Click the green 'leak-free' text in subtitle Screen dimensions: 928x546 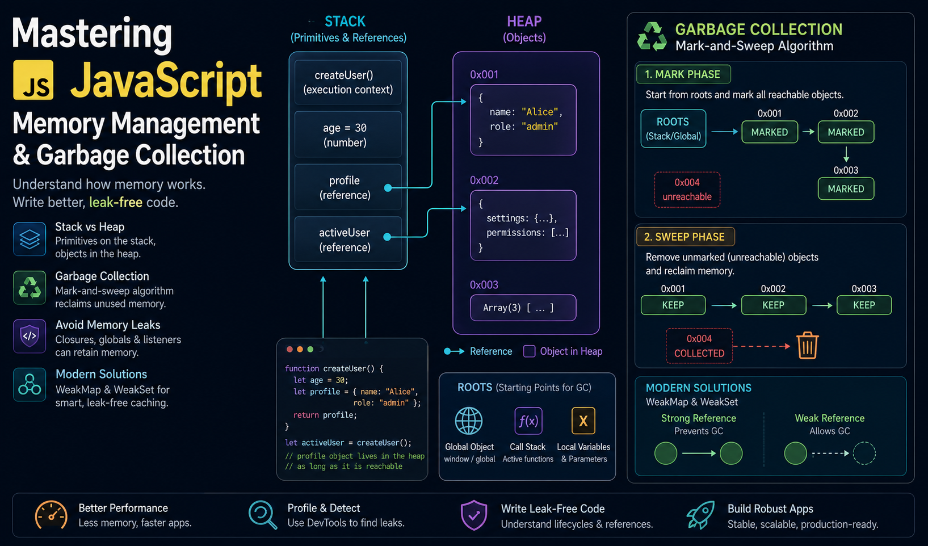(116, 202)
